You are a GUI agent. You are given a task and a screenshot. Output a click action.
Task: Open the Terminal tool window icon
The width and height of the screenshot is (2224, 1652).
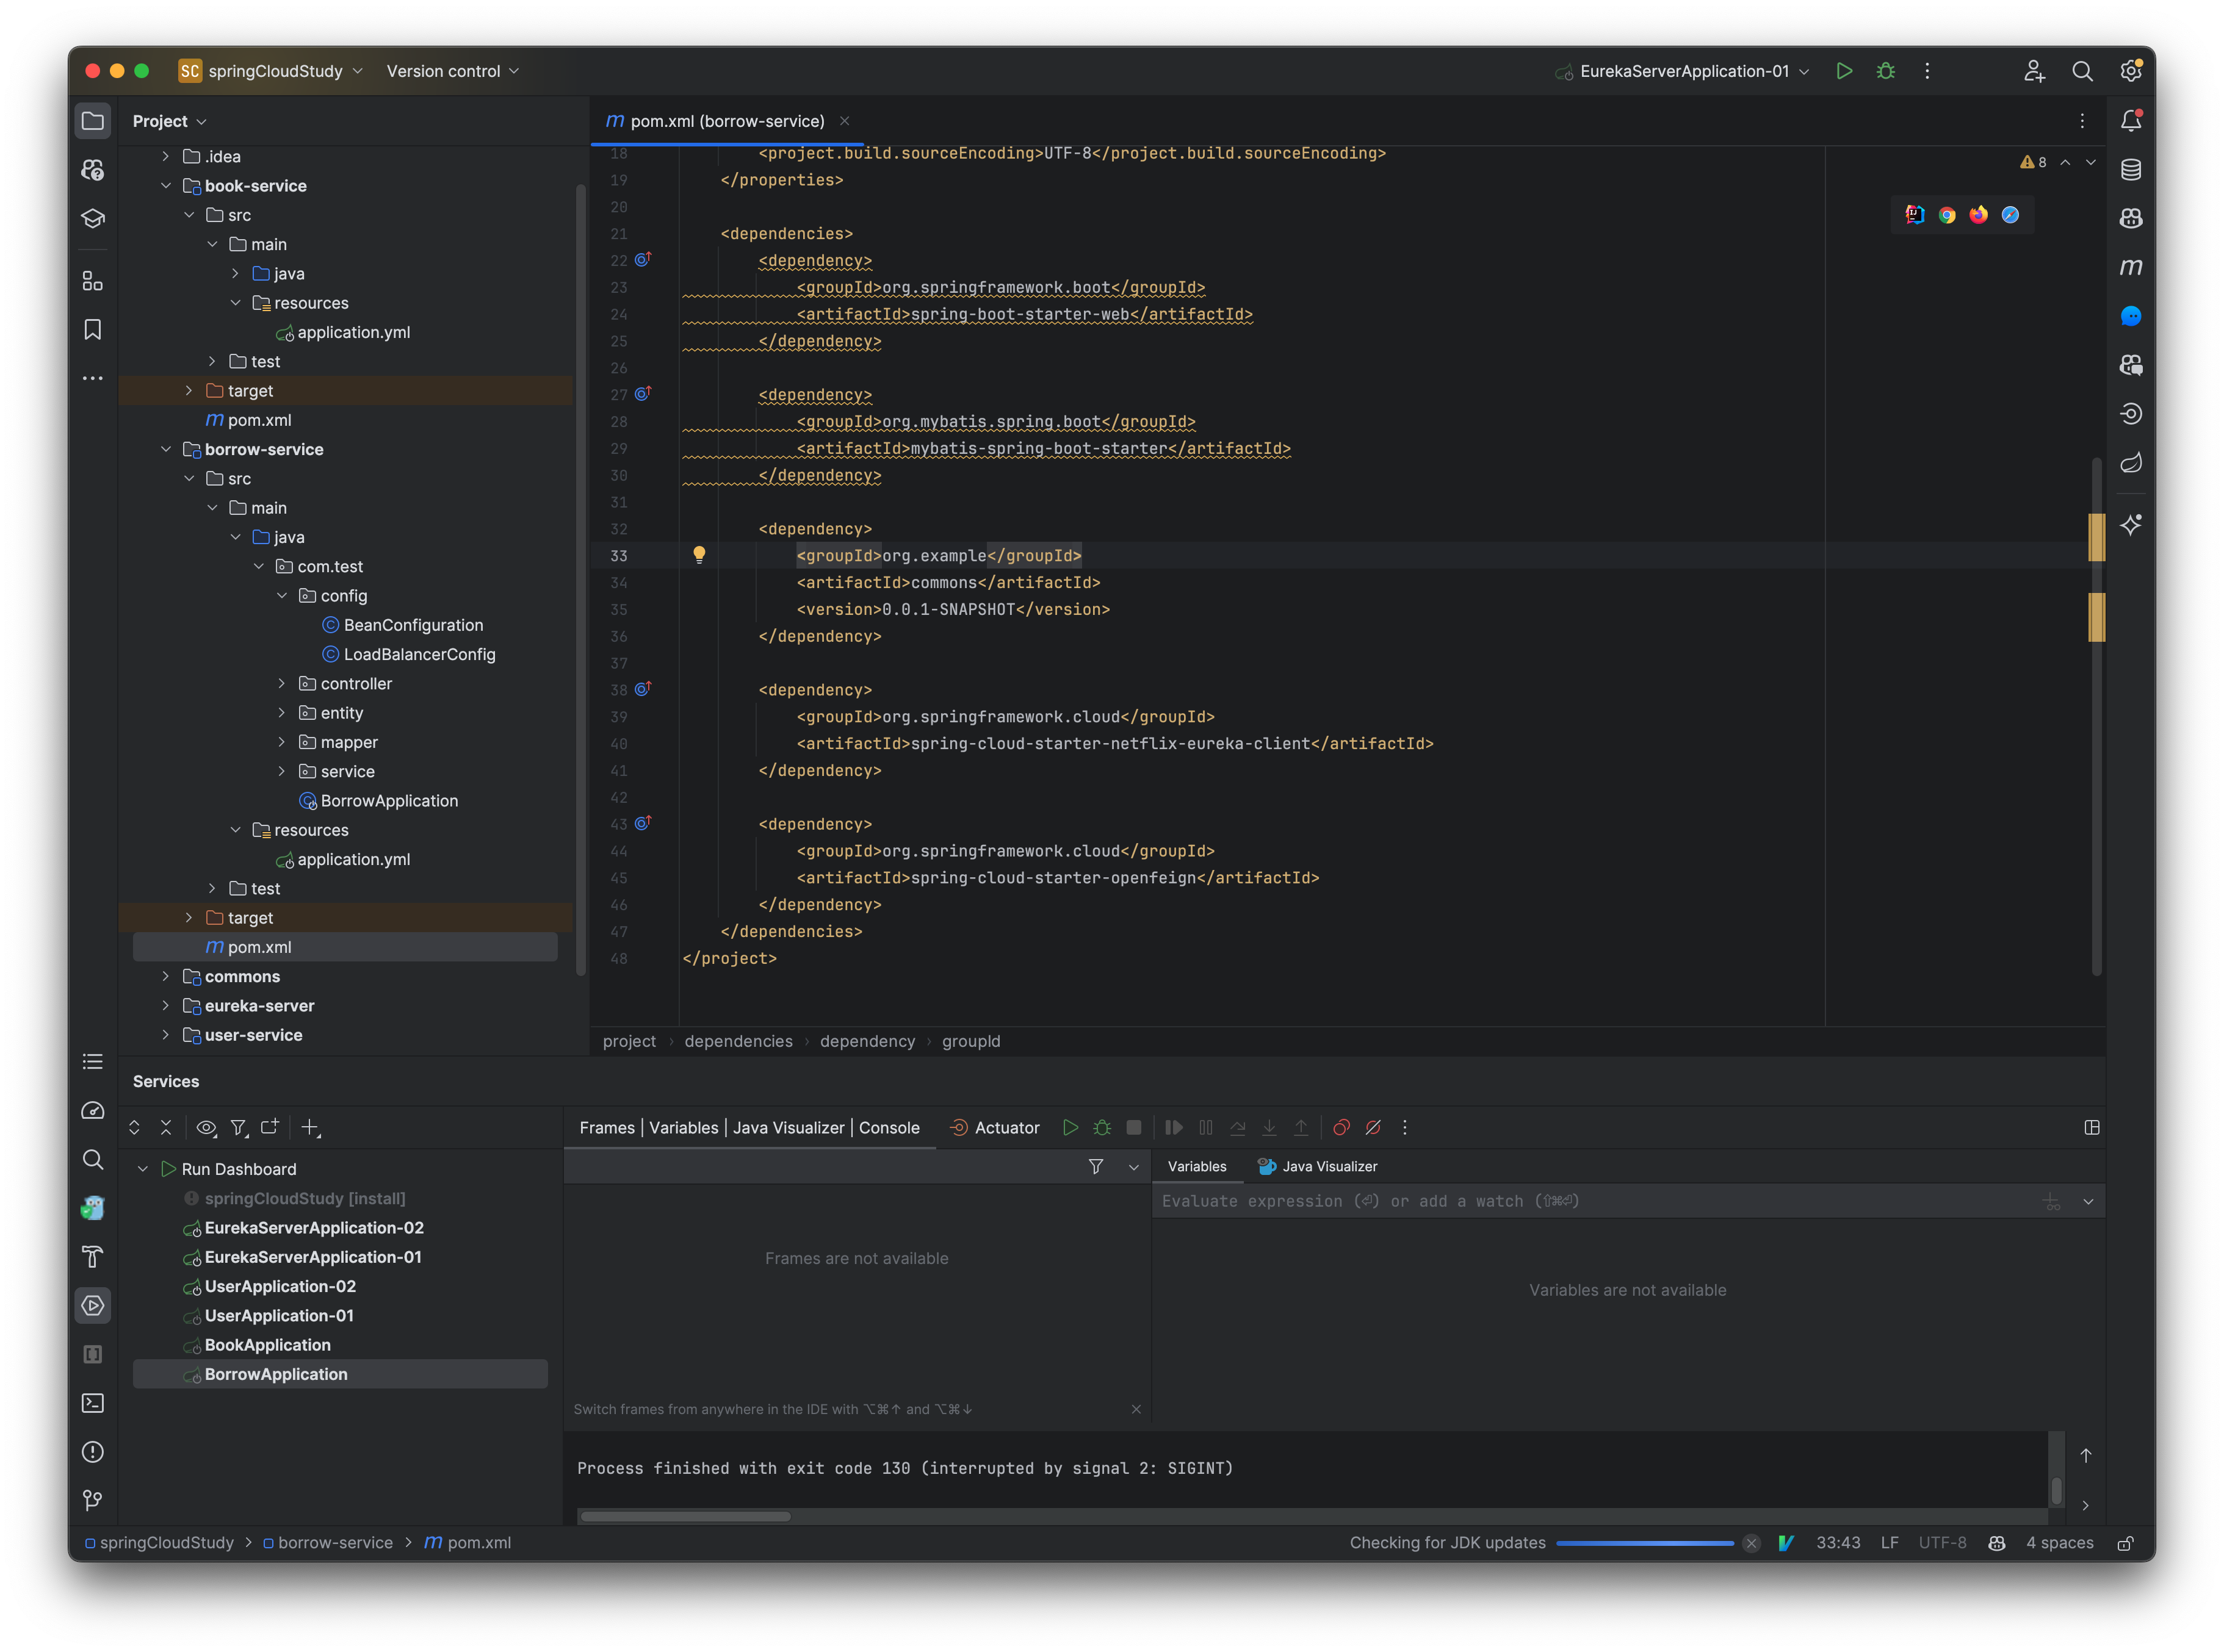click(x=93, y=1403)
